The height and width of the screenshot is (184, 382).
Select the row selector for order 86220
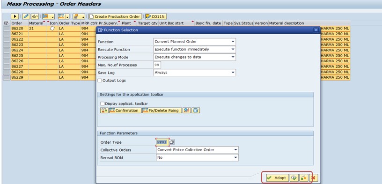[x=7, y=29]
